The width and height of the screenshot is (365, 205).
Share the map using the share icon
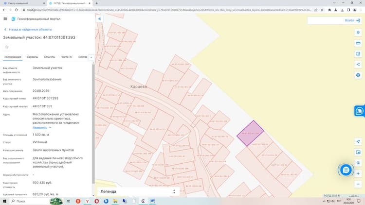[358, 65]
